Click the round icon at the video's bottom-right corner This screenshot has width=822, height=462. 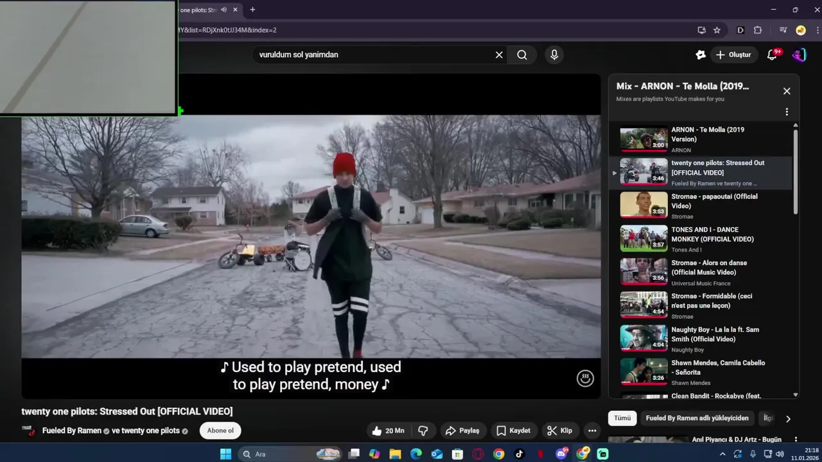[585, 379]
